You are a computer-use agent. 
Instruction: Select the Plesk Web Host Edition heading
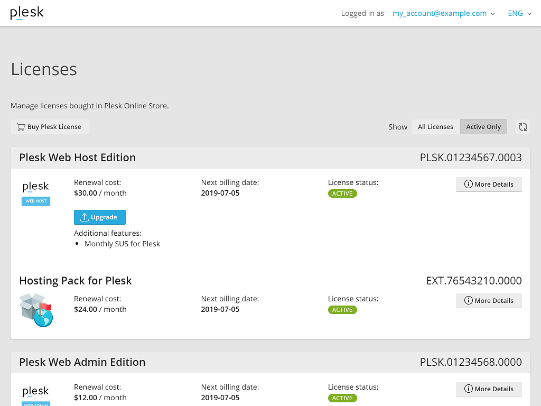coord(77,158)
